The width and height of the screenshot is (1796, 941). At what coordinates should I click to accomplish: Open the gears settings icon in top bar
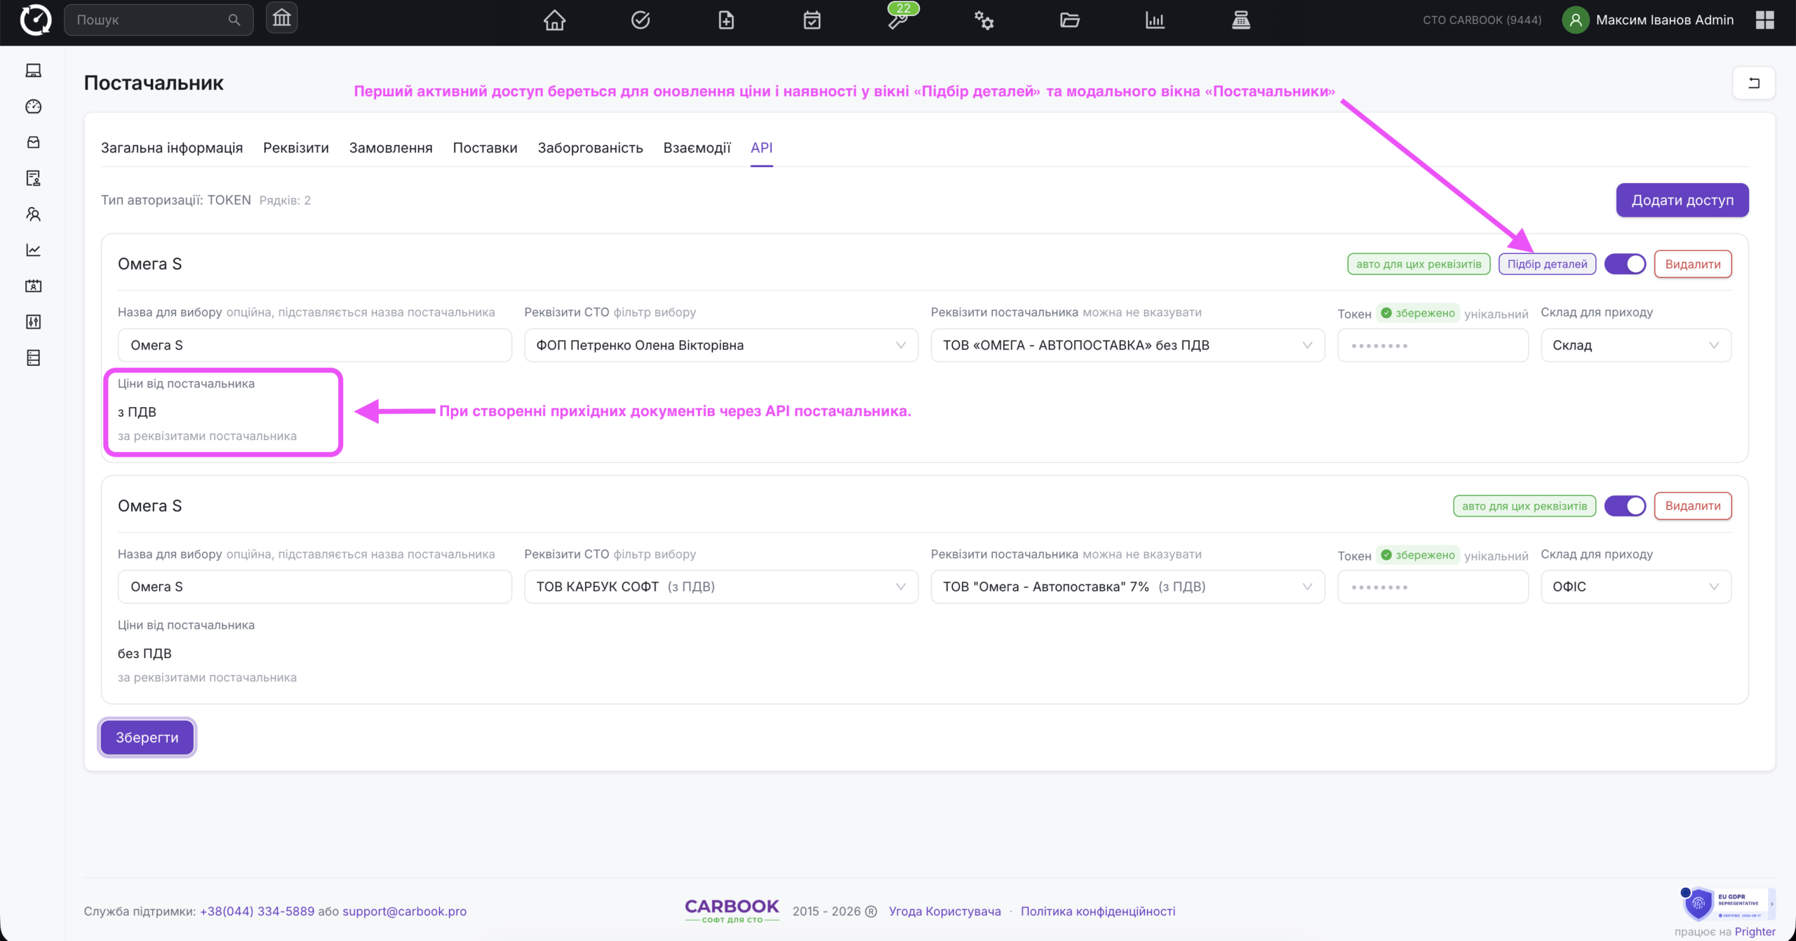coord(984,20)
